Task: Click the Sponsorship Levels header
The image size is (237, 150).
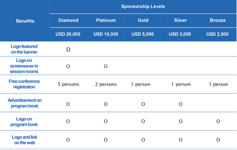Action: pos(143,7)
